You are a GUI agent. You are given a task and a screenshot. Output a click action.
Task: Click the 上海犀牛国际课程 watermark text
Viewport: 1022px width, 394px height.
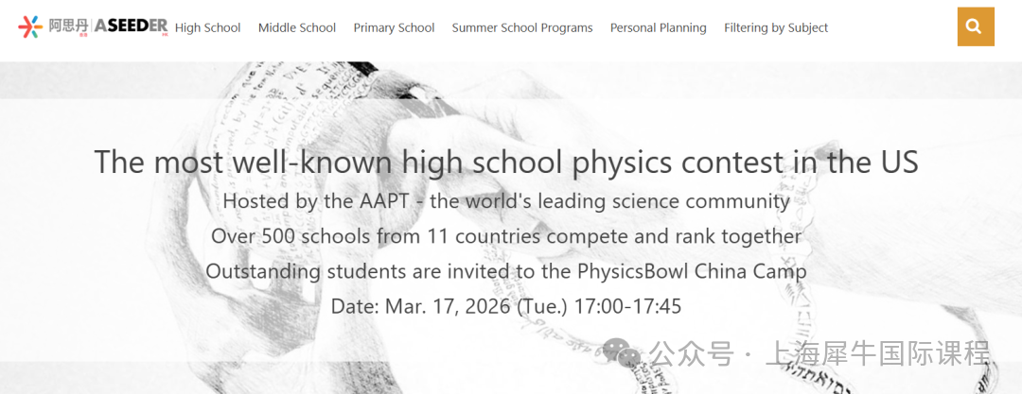pos(877,353)
